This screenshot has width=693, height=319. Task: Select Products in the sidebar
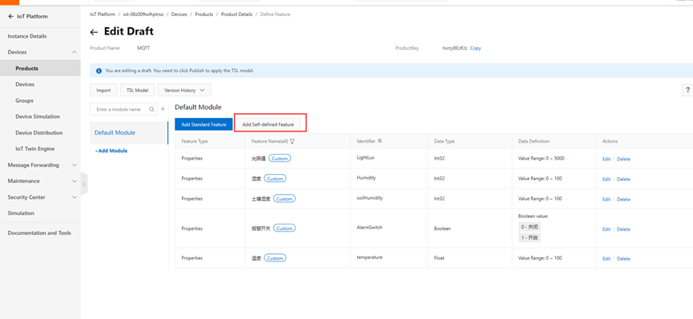click(x=27, y=69)
